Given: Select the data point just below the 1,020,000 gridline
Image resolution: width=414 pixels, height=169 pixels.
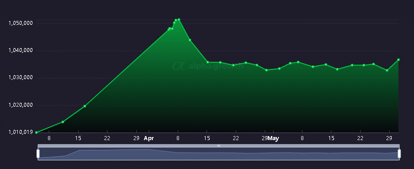Looking at the screenshot, I should coord(85,106).
